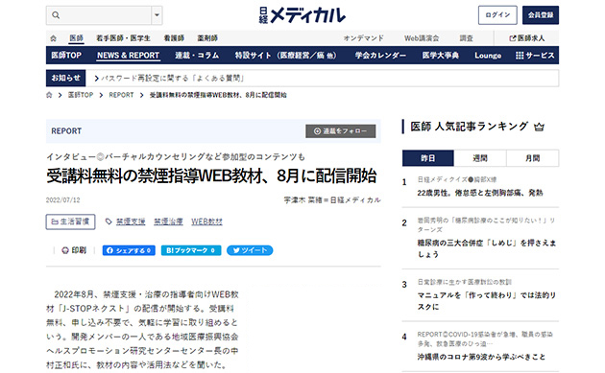Click the article headline 受講料無料の禁煙指導WEB教材

click(x=211, y=175)
